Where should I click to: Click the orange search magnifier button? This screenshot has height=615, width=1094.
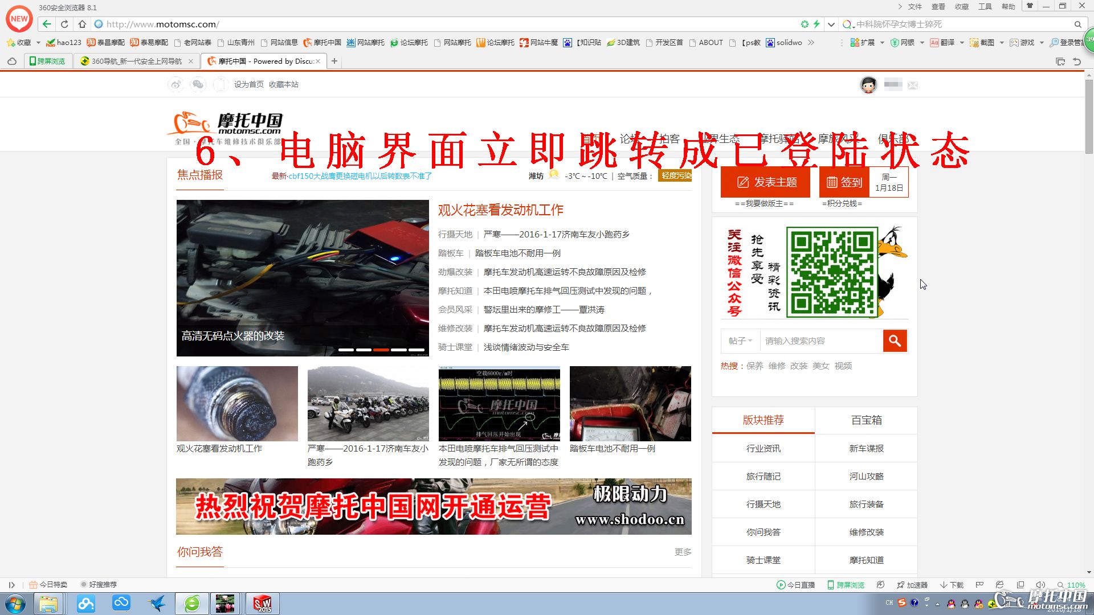(895, 341)
